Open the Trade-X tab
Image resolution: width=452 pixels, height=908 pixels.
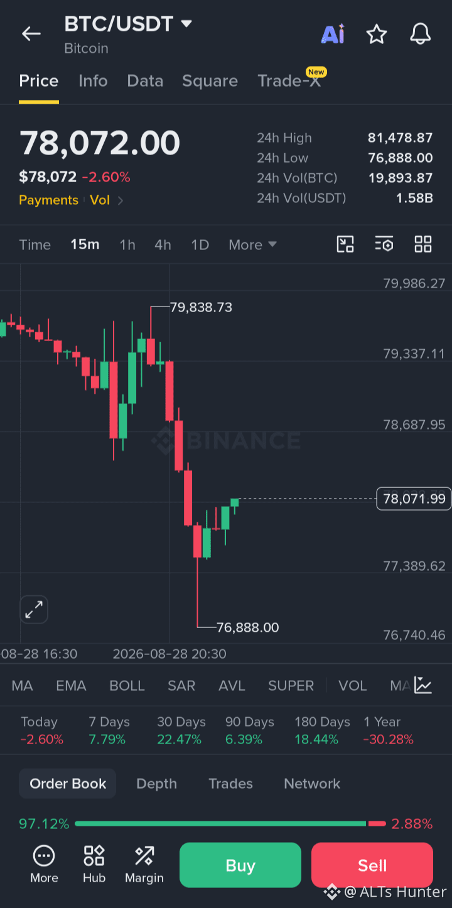[x=289, y=81]
